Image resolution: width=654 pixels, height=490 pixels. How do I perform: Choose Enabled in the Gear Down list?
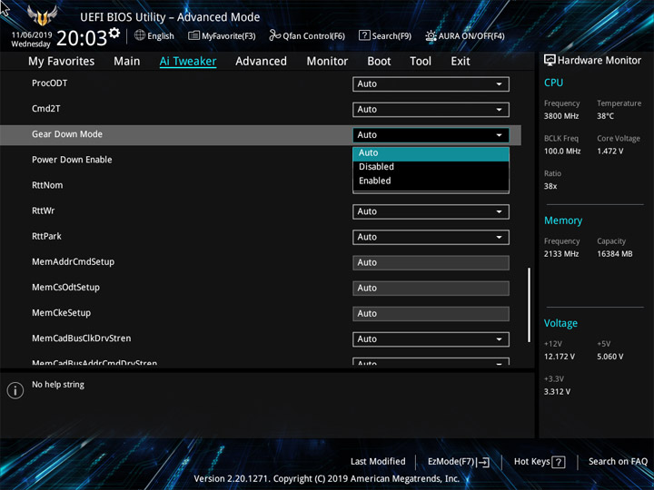tap(431, 181)
